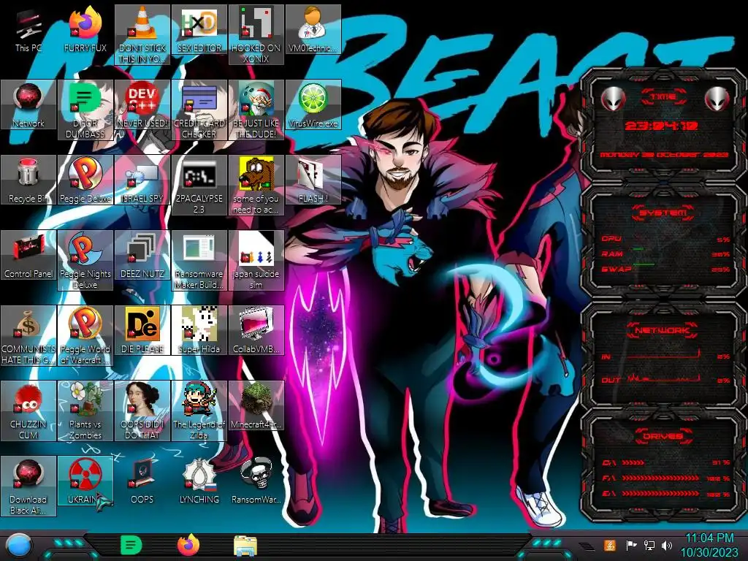Launch the Peggle Deluxe shortcut
The height and width of the screenshot is (561, 748).
point(85,180)
